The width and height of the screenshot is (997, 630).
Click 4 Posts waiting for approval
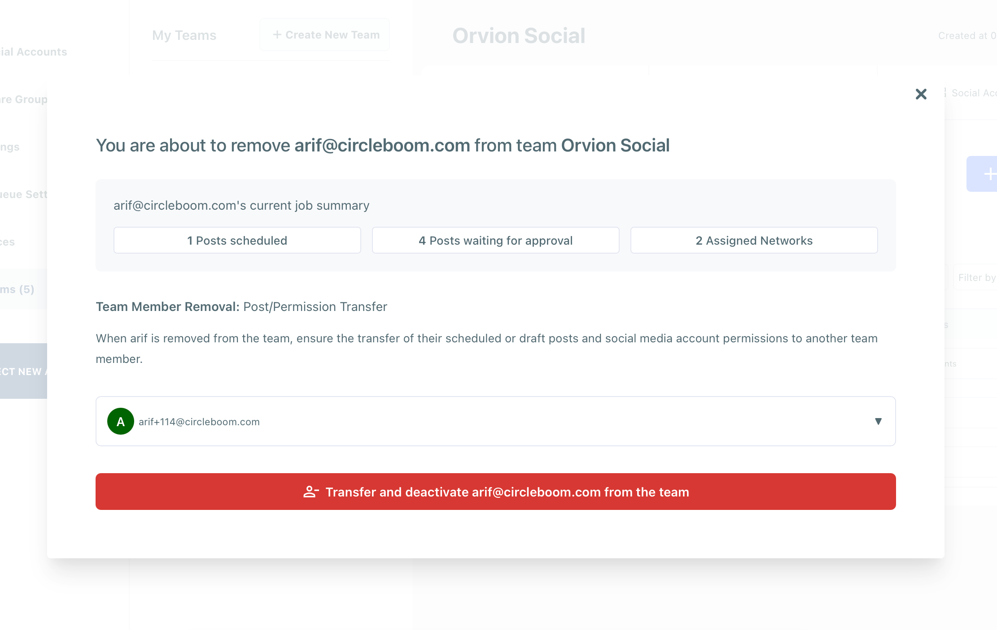pos(495,241)
